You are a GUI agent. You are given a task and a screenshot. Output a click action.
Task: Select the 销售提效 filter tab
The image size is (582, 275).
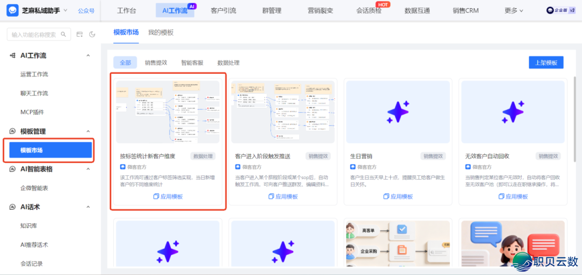click(x=156, y=63)
